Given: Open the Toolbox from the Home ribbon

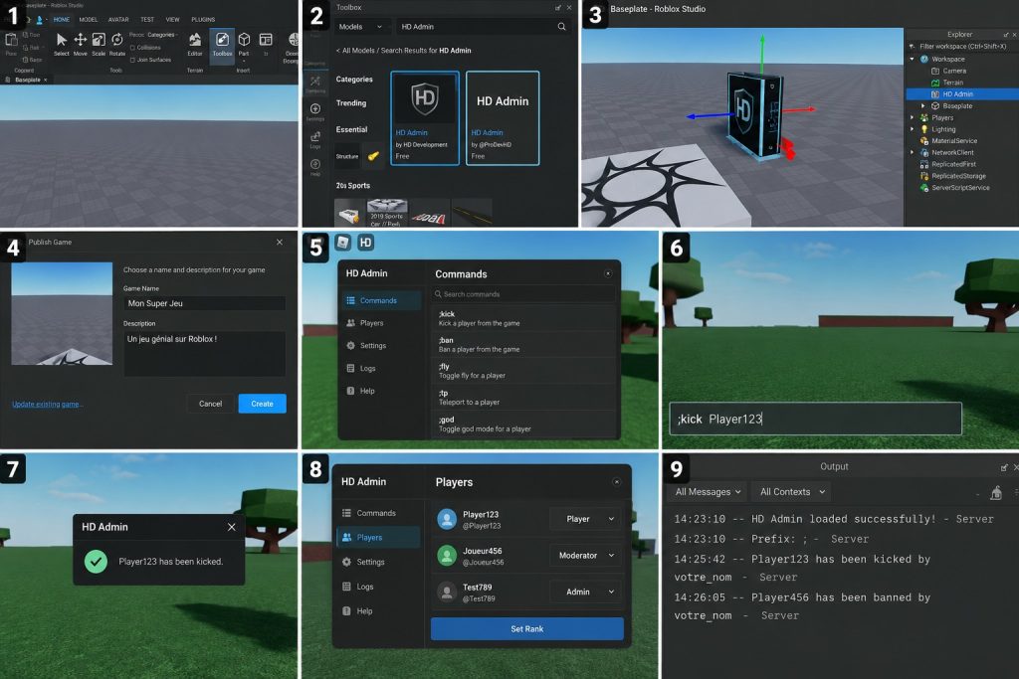Looking at the screenshot, I should [222, 44].
